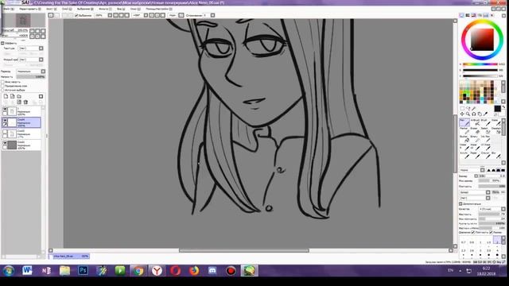Select the Hand pan tool

coord(480,114)
